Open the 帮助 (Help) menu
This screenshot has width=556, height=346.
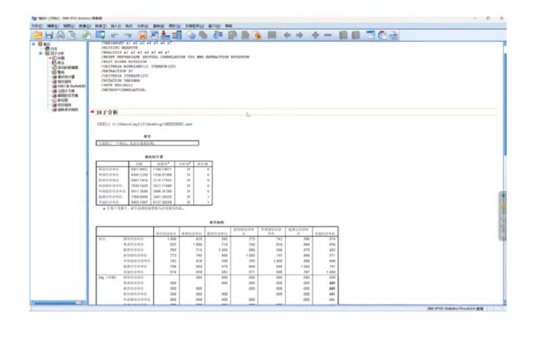(x=229, y=25)
